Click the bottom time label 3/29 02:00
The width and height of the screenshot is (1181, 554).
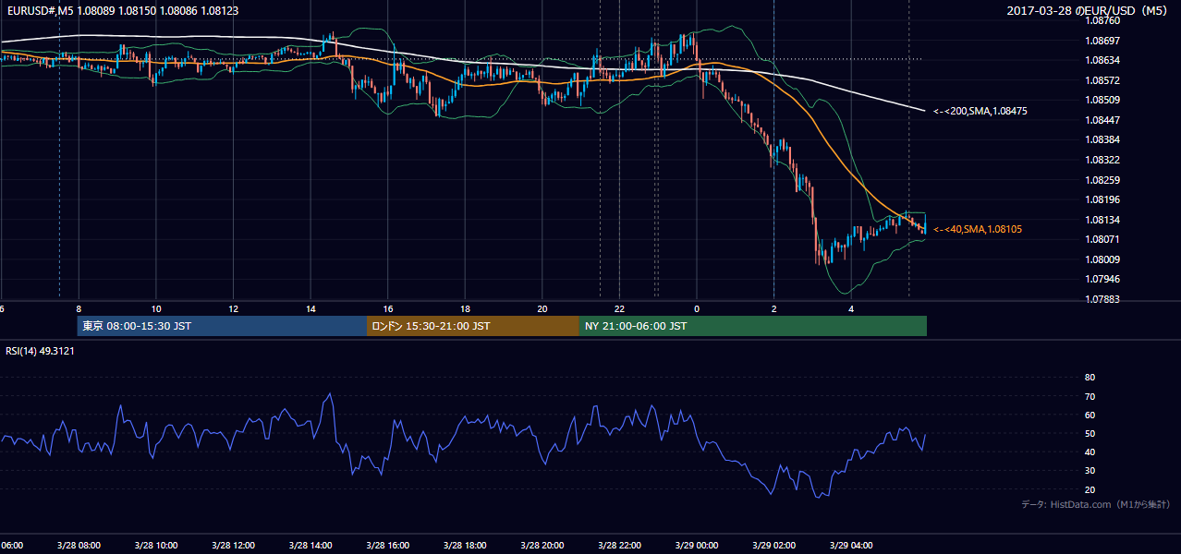(x=774, y=546)
